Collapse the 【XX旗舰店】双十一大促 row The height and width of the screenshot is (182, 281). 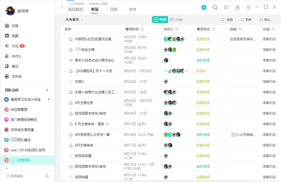click(x=66, y=71)
